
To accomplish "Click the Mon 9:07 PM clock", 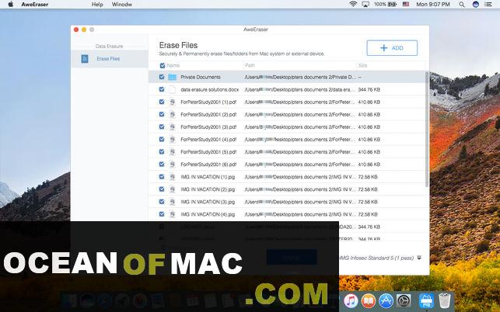I will (x=433, y=5).
